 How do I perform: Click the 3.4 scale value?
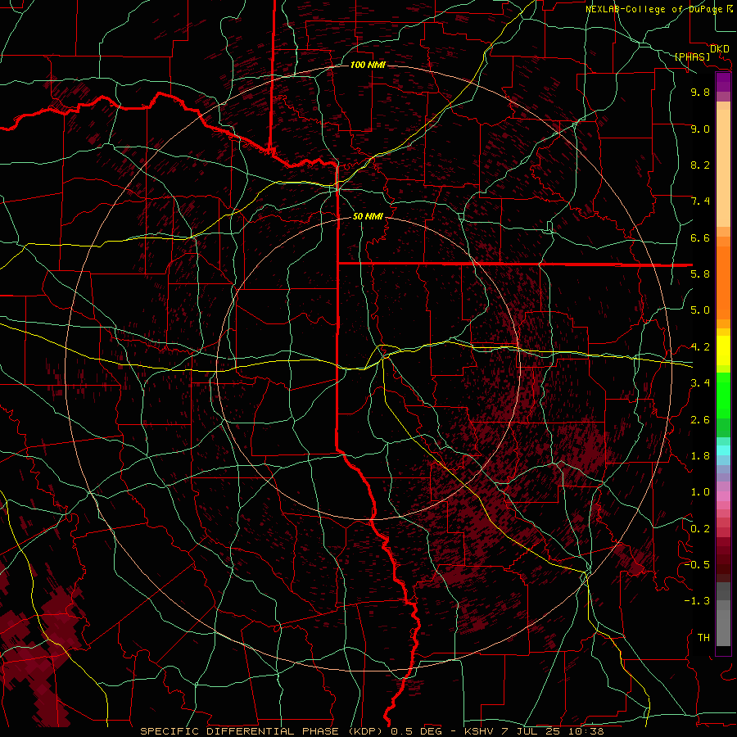700,383
